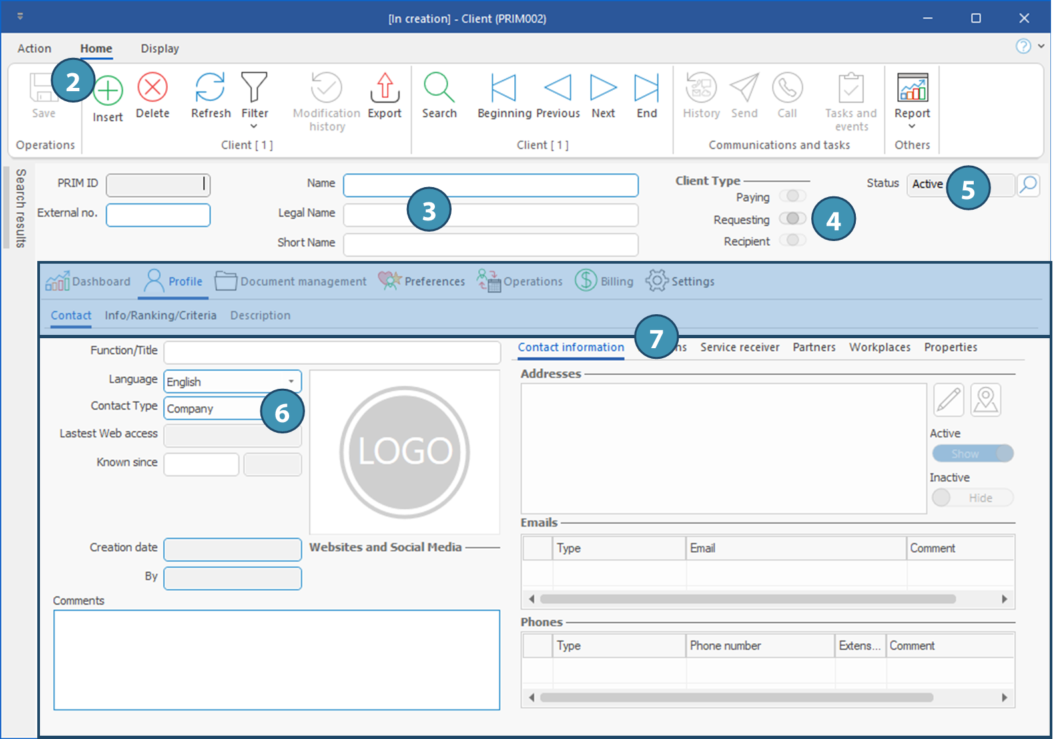Refresh the client list
Image resolution: width=1053 pixels, height=739 pixels.
click(210, 88)
